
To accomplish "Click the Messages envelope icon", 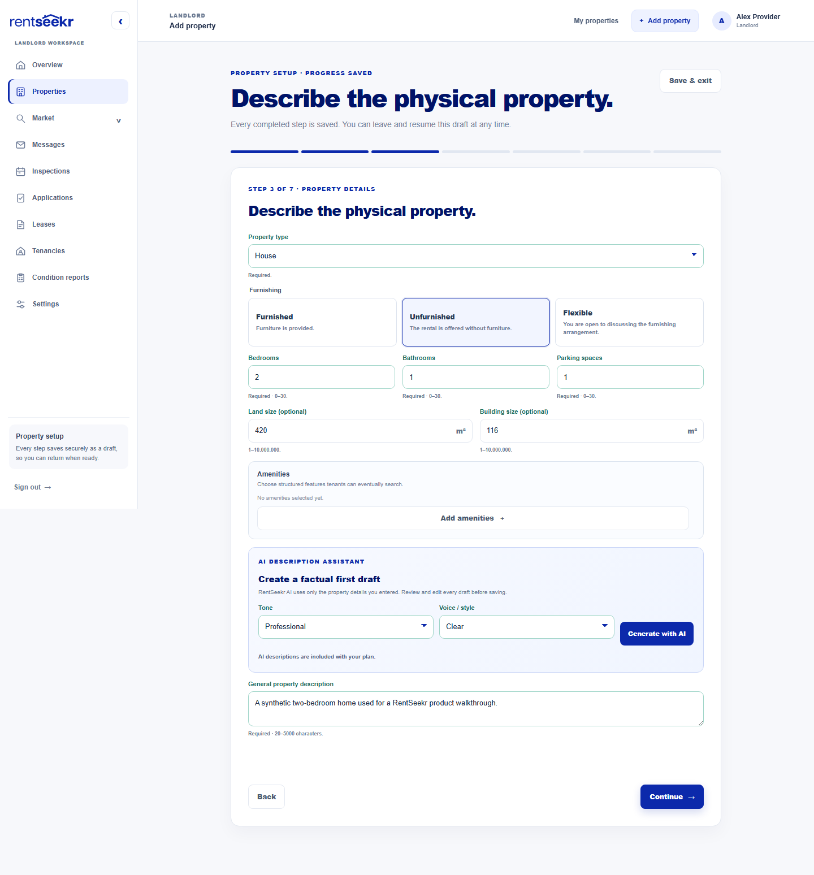I will (21, 145).
